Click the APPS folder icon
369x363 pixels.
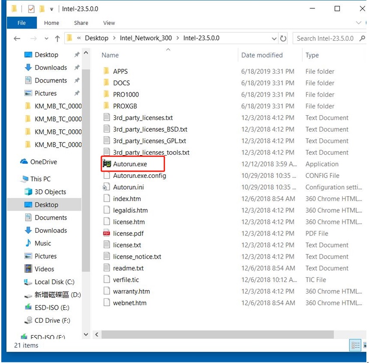(107, 71)
